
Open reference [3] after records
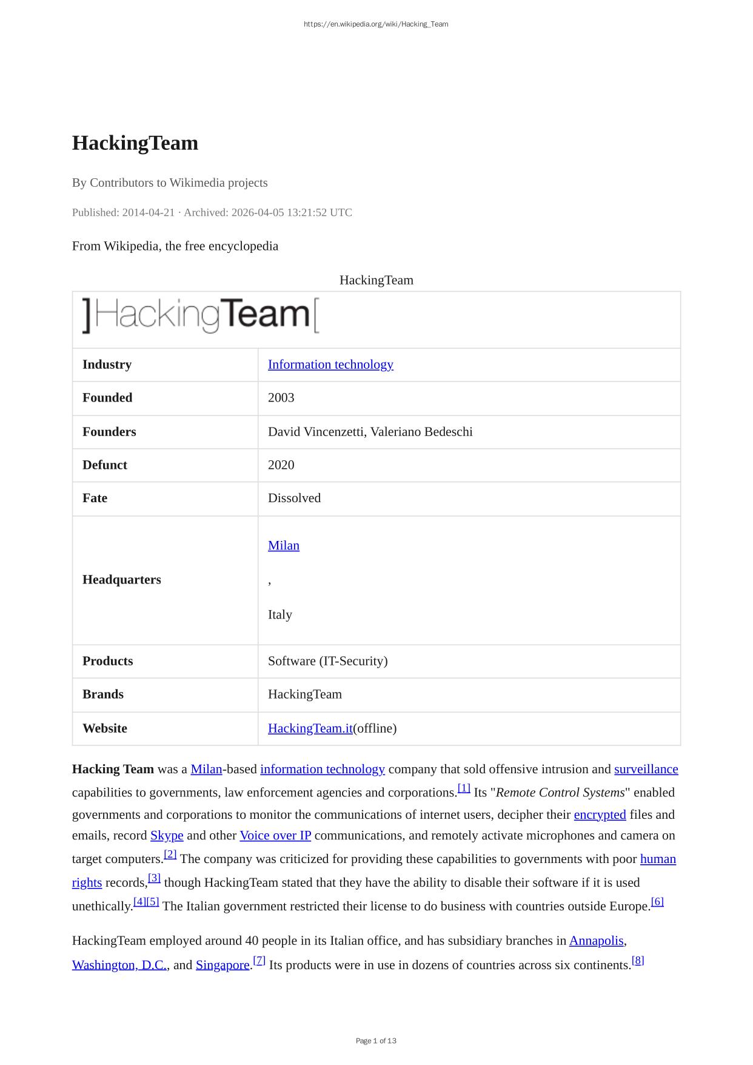coord(154,878)
